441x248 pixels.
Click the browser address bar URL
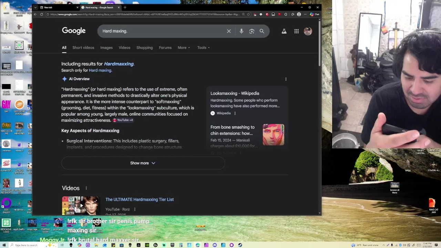[x=145, y=14]
